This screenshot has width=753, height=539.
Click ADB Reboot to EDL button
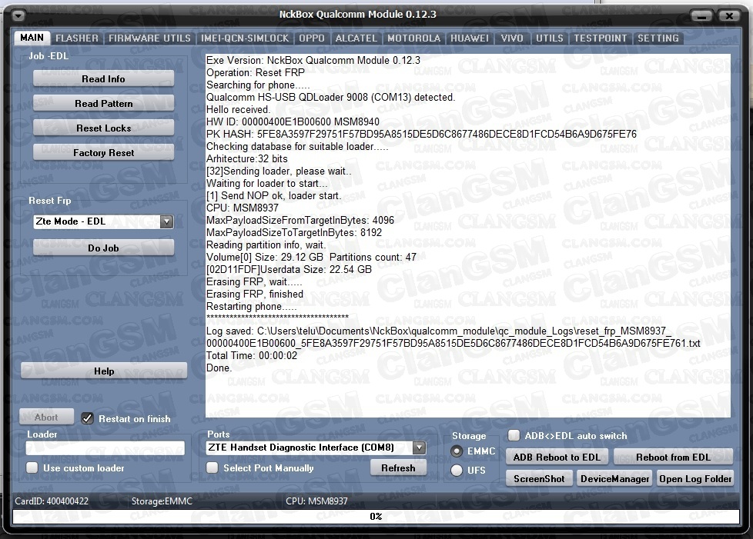[x=557, y=457]
